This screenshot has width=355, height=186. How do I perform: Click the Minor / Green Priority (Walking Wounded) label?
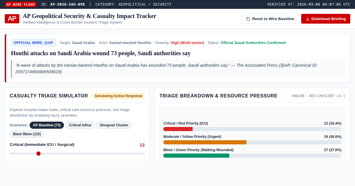pyautogui.click(x=199, y=150)
